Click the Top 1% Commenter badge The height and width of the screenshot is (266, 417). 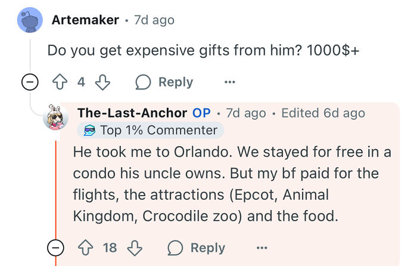150,130
